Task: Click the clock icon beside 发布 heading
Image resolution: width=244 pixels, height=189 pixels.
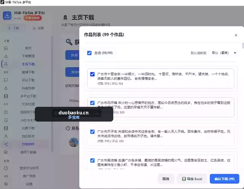Action: click(68, 128)
